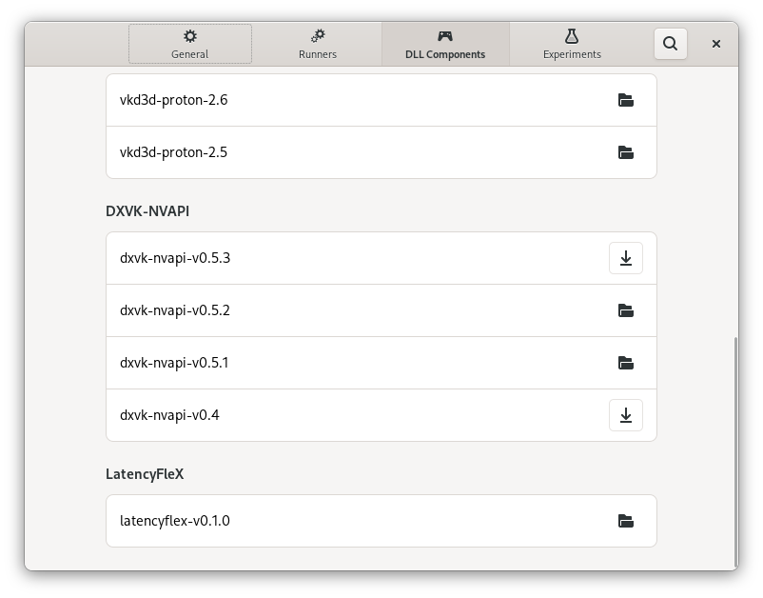Image resolution: width=763 pixels, height=598 pixels.
Task: Click the DXVK-NVAPI section heading
Action: coord(147,210)
